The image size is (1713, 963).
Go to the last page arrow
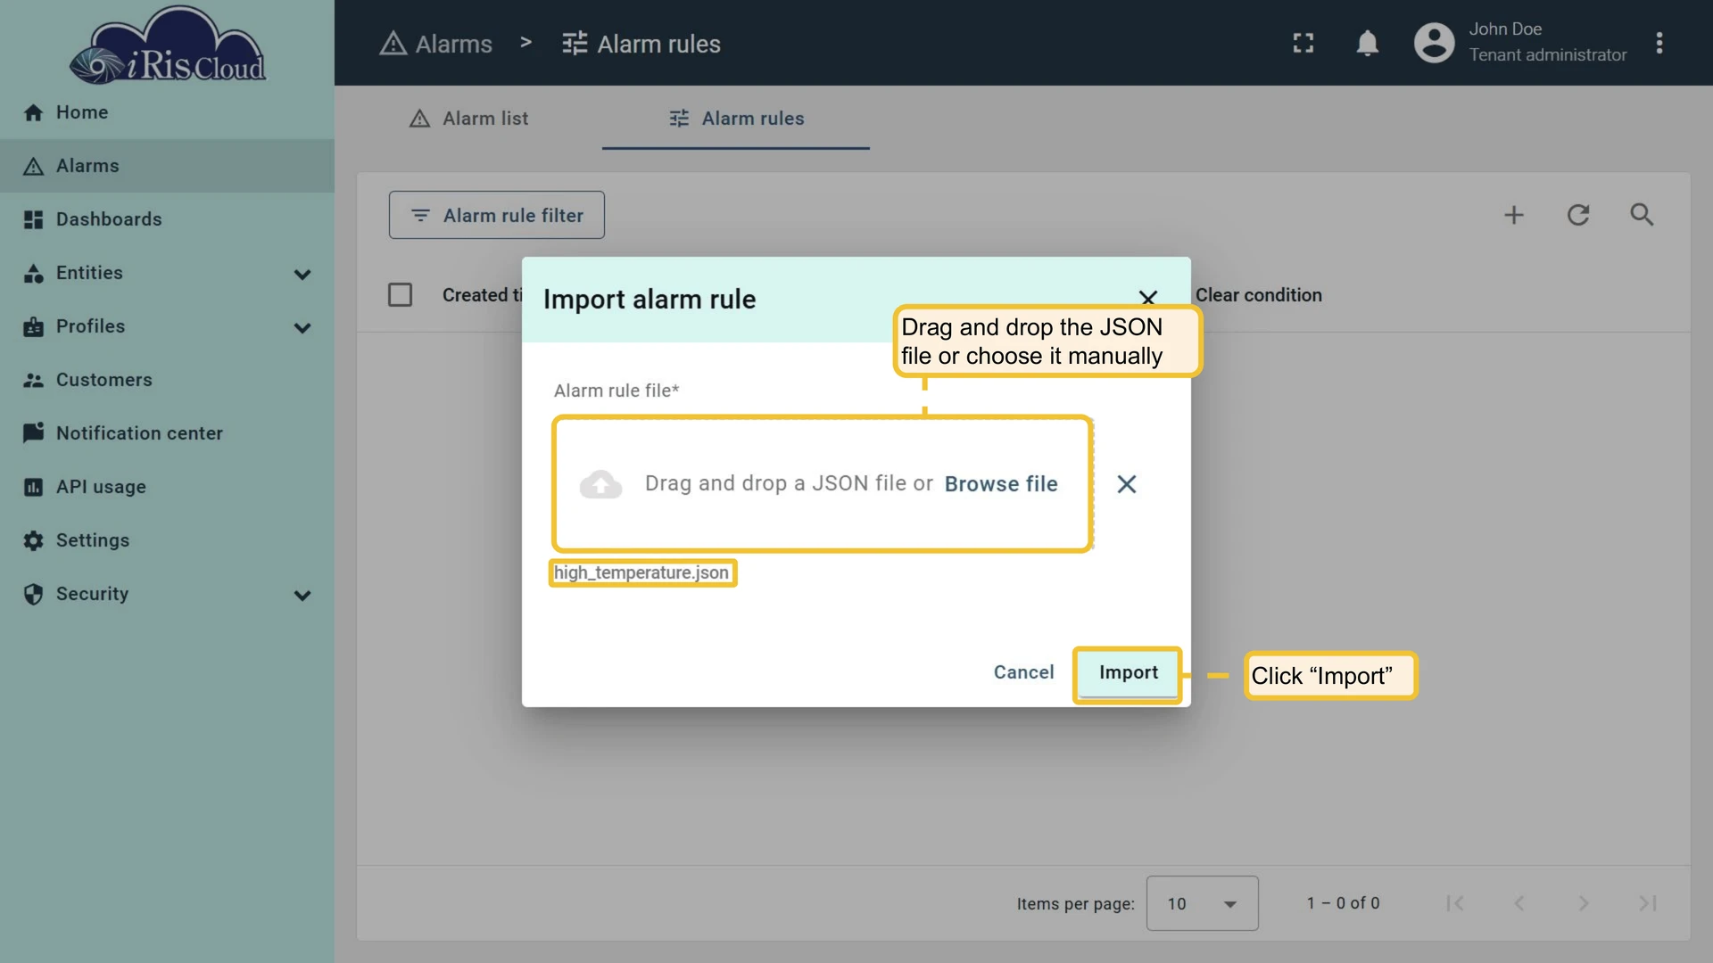click(1648, 903)
